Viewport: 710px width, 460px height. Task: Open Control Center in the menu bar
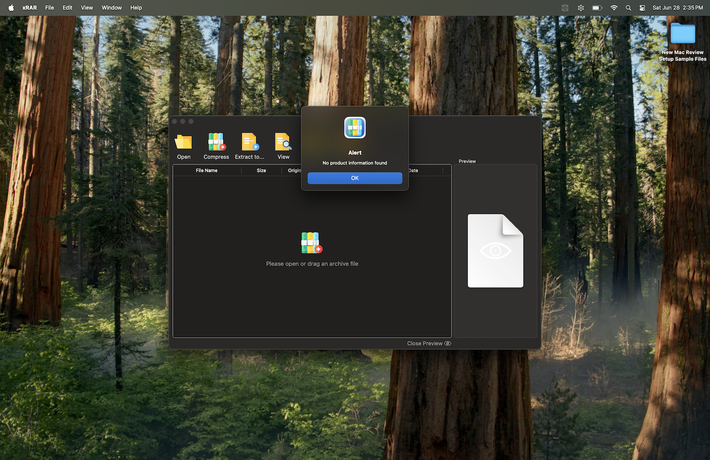[x=642, y=8]
